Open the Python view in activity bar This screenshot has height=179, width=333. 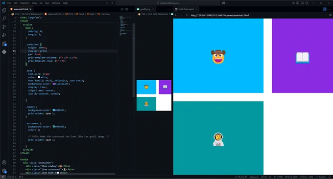(x=4, y=52)
